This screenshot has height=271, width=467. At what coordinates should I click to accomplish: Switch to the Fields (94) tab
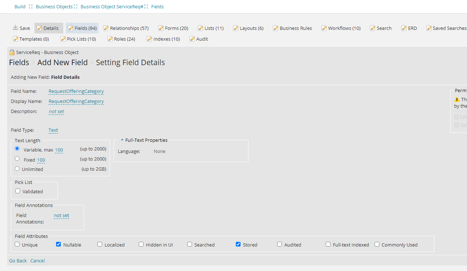(x=82, y=28)
